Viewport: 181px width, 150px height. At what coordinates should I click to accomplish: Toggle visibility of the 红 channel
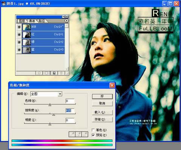click(19, 34)
